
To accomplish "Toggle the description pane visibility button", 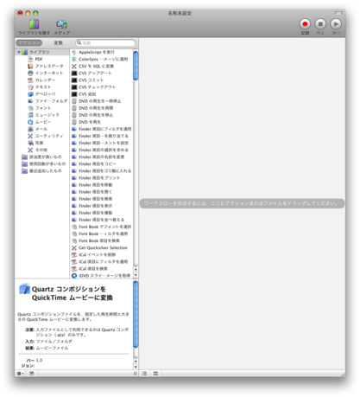I will (32, 374).
